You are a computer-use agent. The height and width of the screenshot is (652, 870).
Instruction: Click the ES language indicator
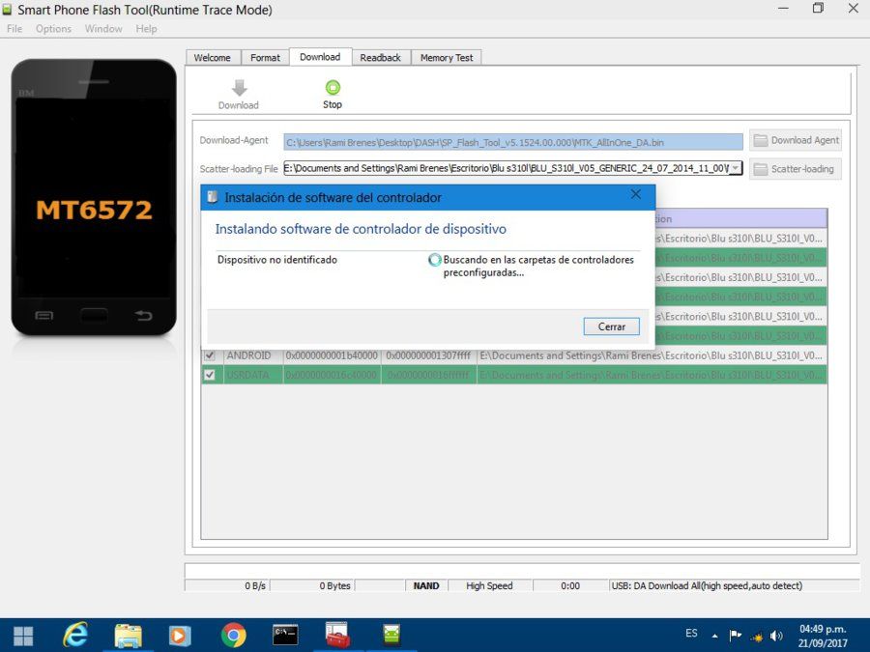pyautogui.click(x=691, y=633)
